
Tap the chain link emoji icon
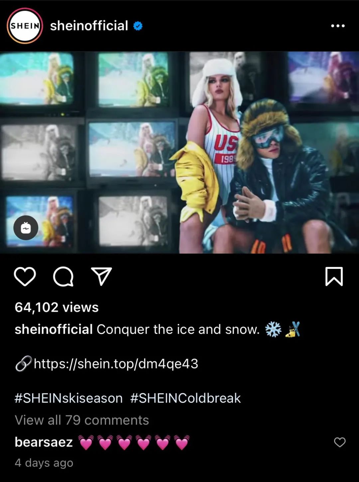[24, 363]
